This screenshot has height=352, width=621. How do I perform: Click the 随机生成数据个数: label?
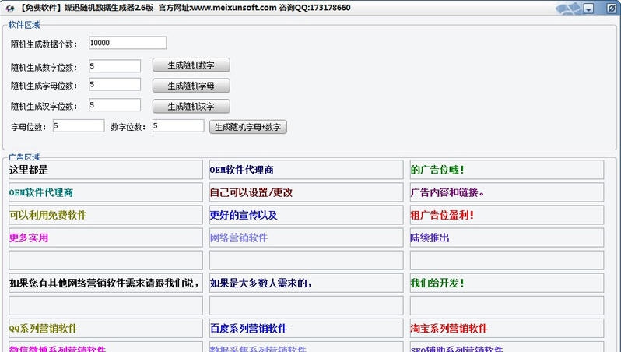44,44
